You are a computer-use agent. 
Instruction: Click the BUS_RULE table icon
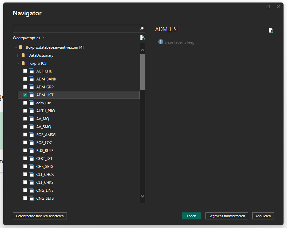point(31,150)
